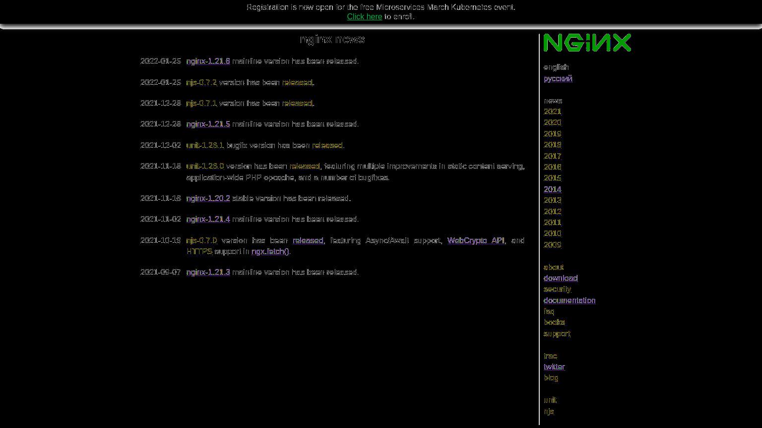Switch language to русский

tap(558, 79)
